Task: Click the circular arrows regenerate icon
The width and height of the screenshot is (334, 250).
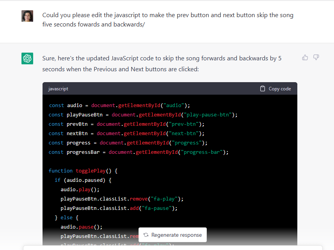Action: click(x=146, y=235)
